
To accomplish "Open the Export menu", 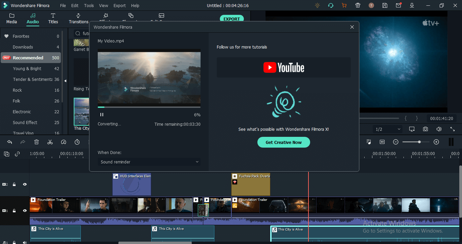I will click(x=120, y=5).
